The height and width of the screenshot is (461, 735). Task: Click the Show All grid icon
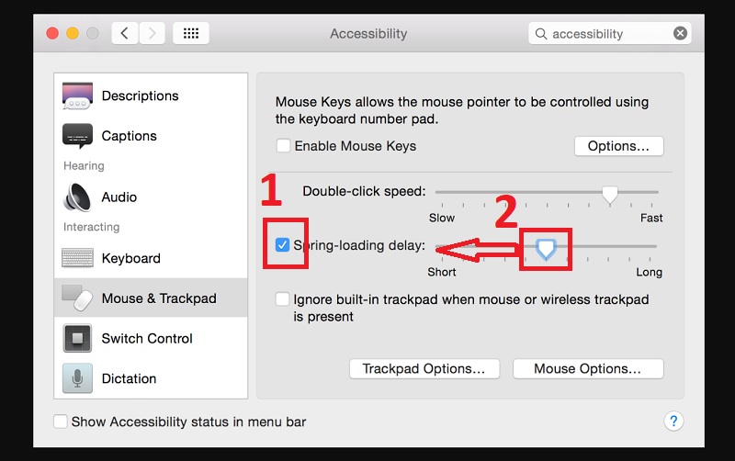(190, 34)
